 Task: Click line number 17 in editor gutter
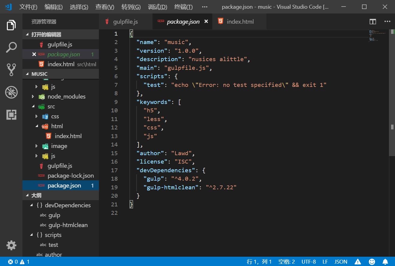click(x=114, y=170)
